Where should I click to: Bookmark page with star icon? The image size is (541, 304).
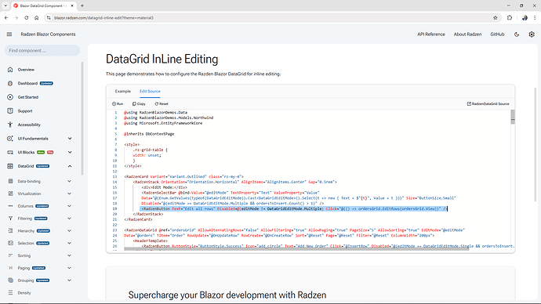pyautogui.click(x=495, y=18)
